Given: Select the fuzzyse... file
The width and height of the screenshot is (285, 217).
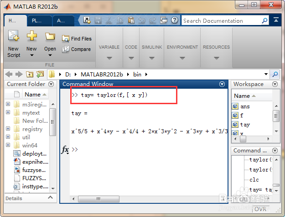Looking at the screenshot, I should point(30,170).
